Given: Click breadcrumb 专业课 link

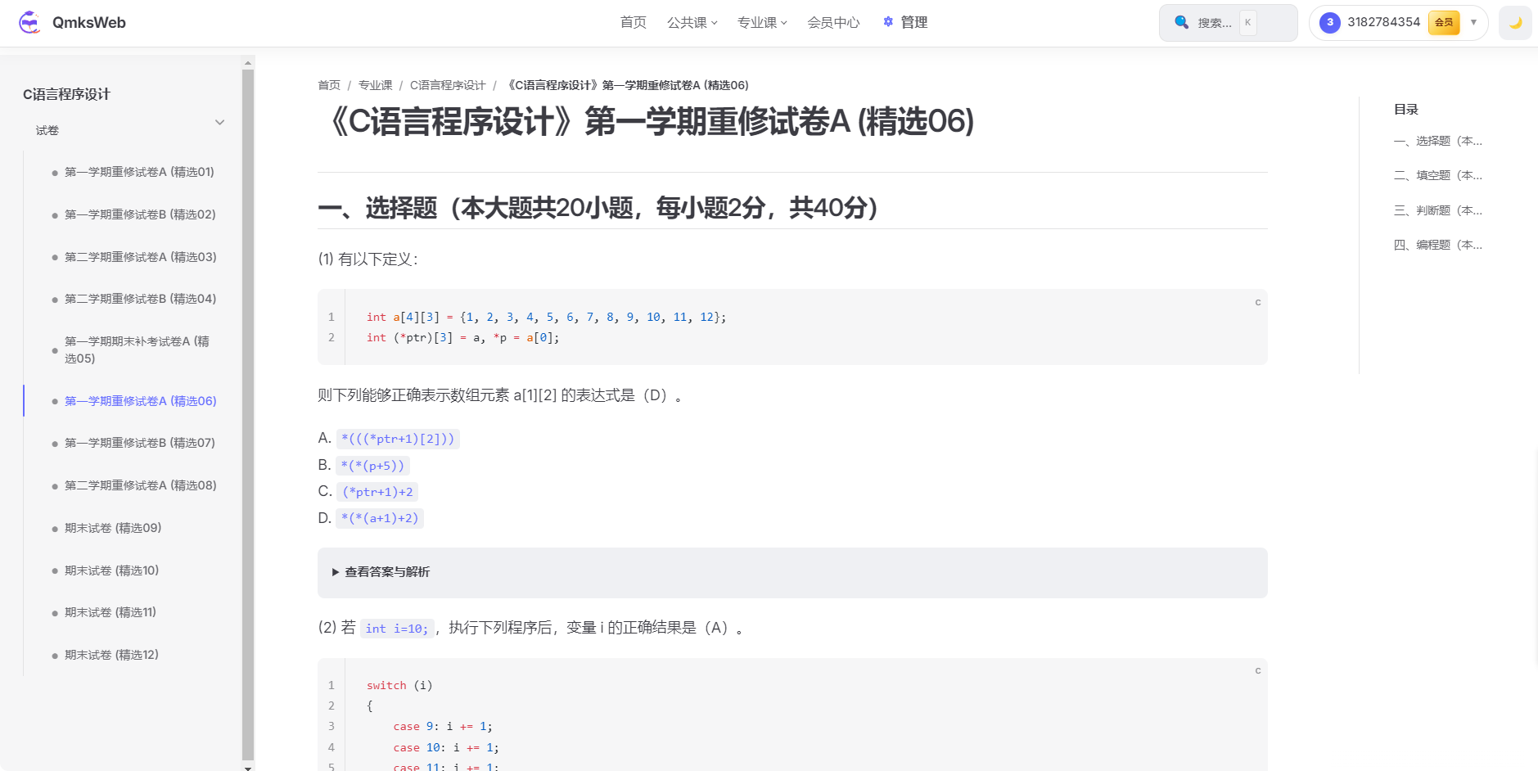Looking at the screenshot, I should pyautogui.click(x=376, y=85).
